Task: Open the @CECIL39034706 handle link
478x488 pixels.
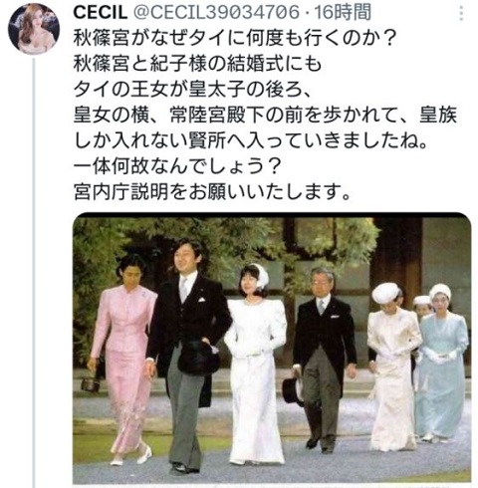Action: click(x=217, y=13)
